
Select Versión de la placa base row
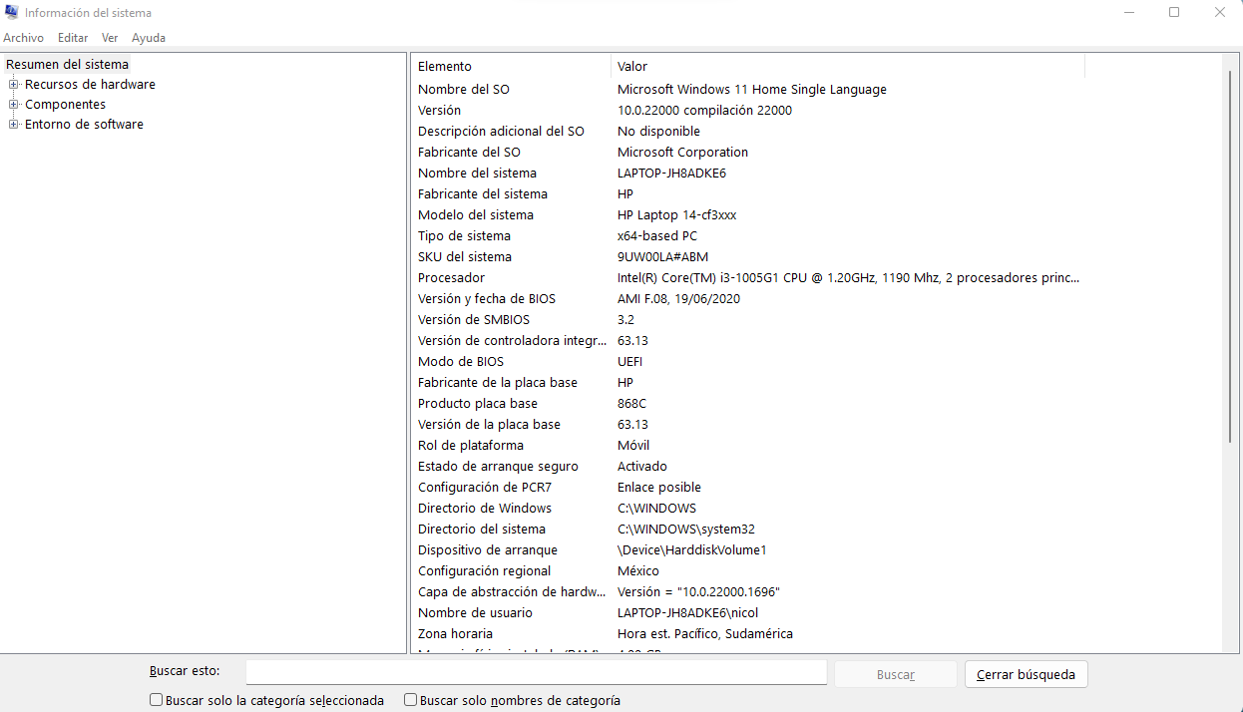(748, 425)
